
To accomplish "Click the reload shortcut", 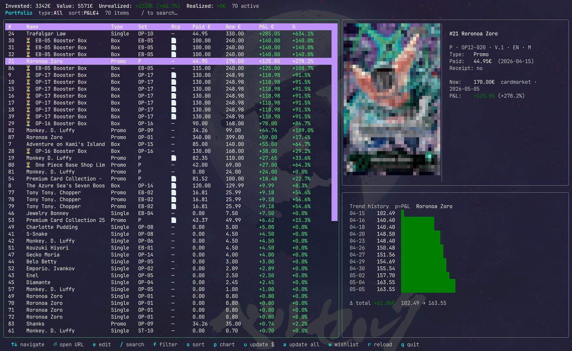I will click(x=380, y=344).
